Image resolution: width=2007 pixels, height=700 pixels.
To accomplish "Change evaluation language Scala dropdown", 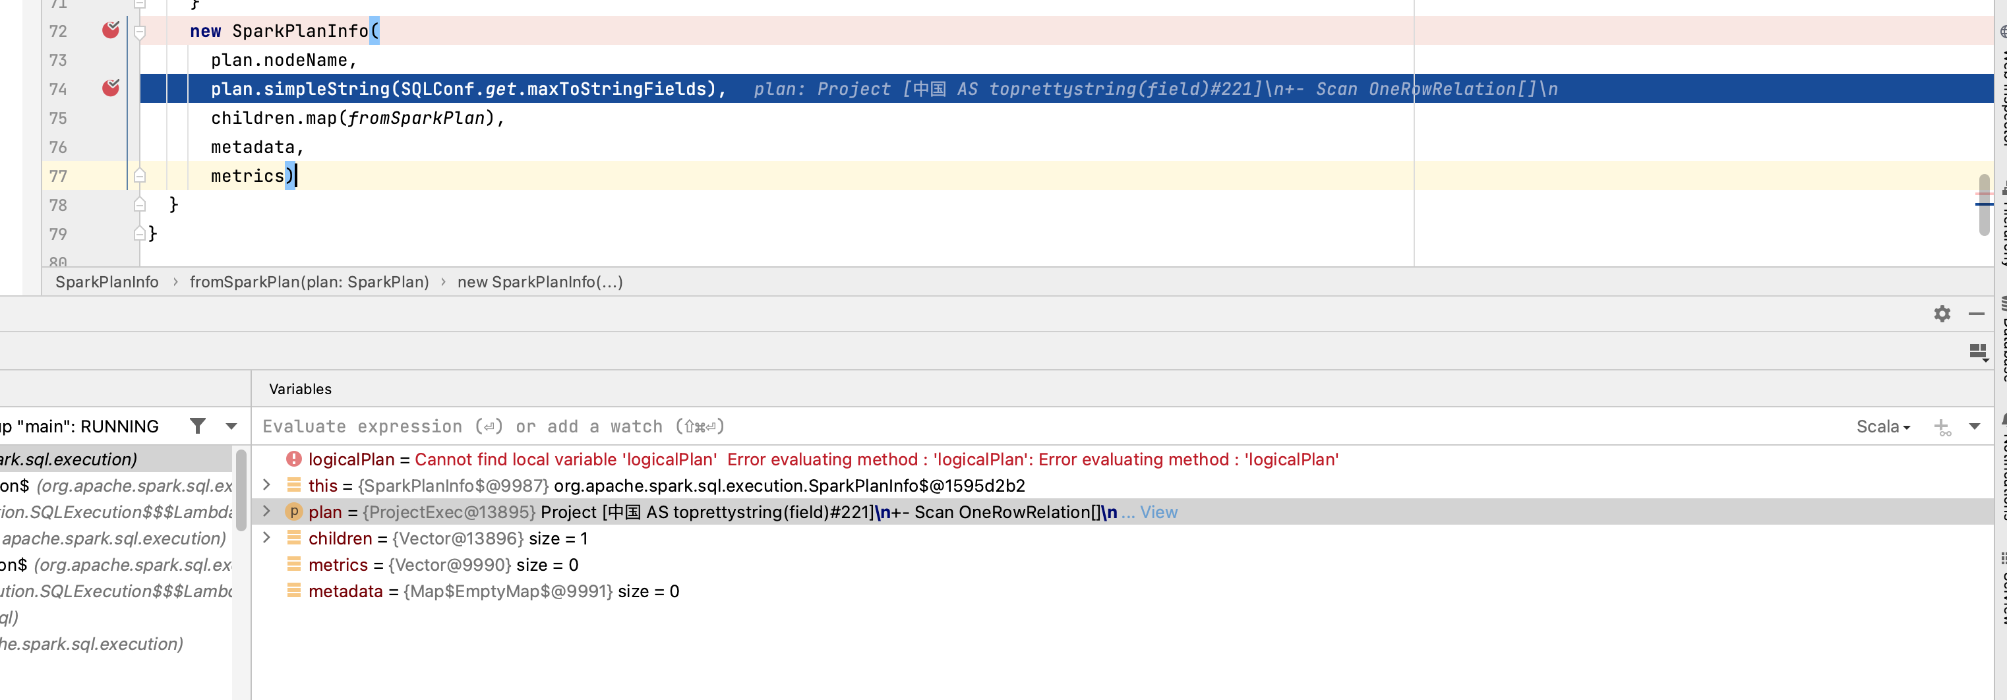I will (1882, 426).
